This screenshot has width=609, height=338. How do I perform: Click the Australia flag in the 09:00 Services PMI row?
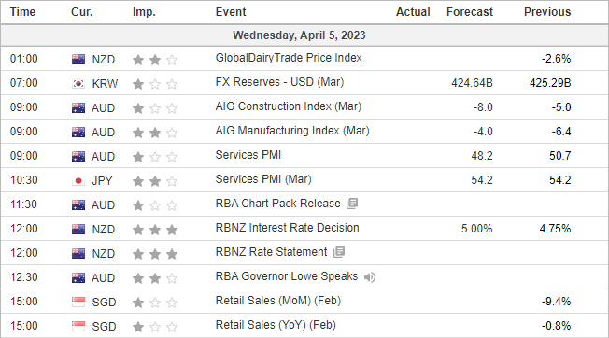pos(78,157)
